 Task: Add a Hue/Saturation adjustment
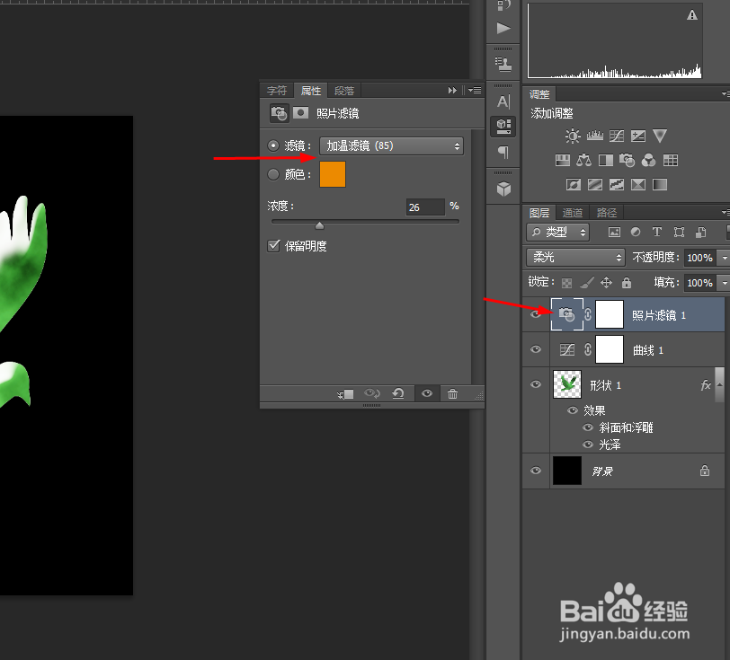[x=563, y=161]
